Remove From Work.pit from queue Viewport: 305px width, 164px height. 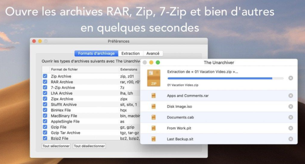[291, 128]
